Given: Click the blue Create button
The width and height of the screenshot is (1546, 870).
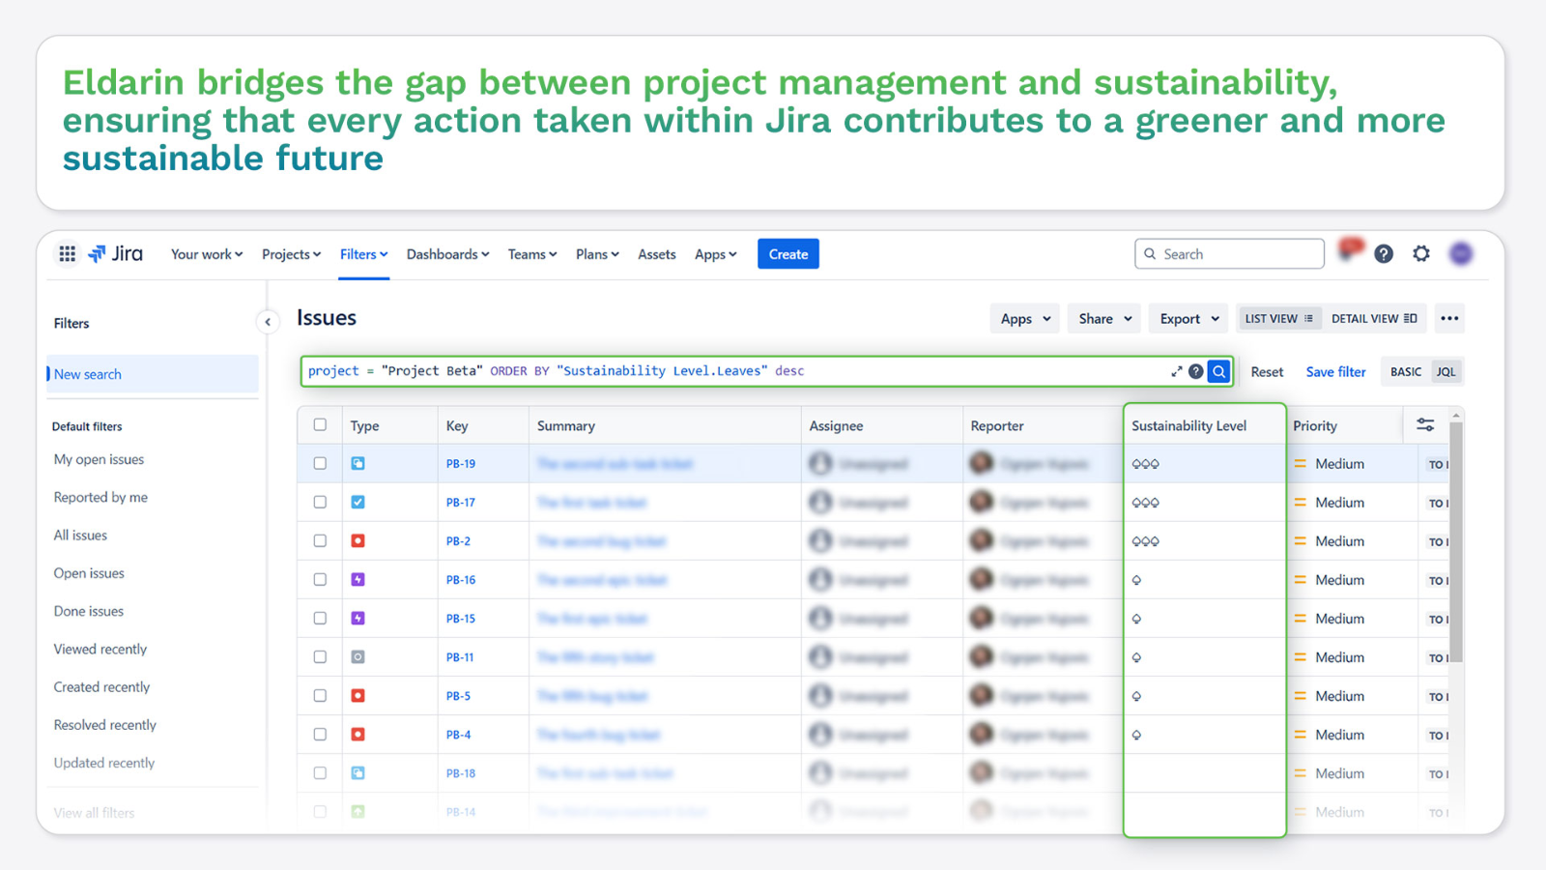Looking at the screenshot, I should pyautogui.click(x=787, y=254).
